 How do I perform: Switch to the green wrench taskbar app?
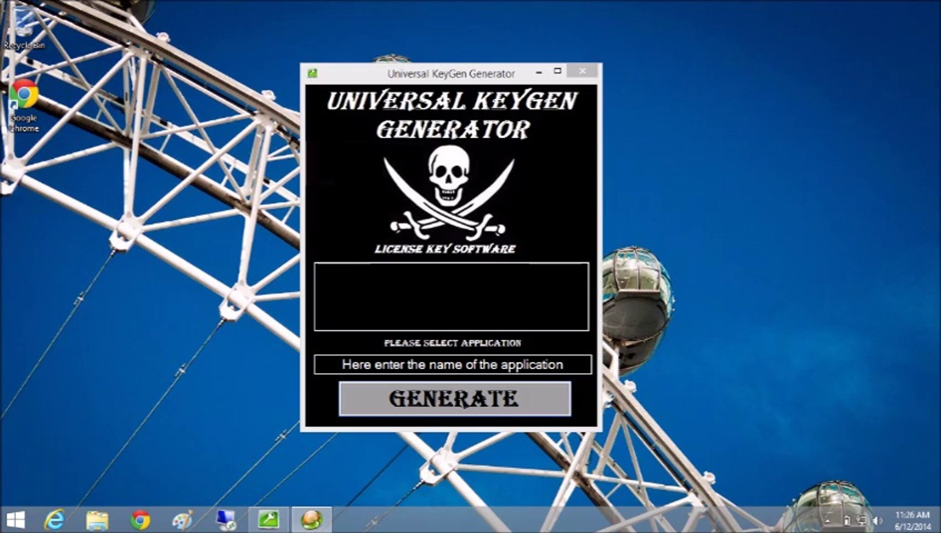268,520
